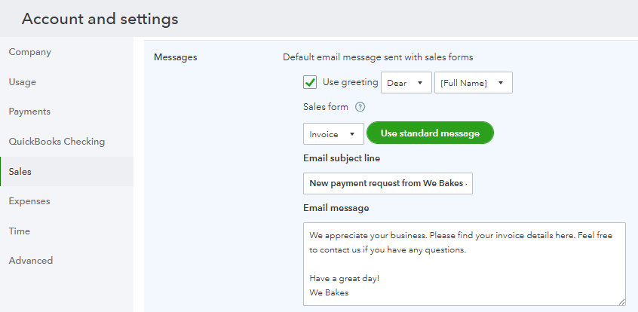Screen dimensions: 638x312
Task: Click into the Email subject line field
Action: [x=388, y=183]
